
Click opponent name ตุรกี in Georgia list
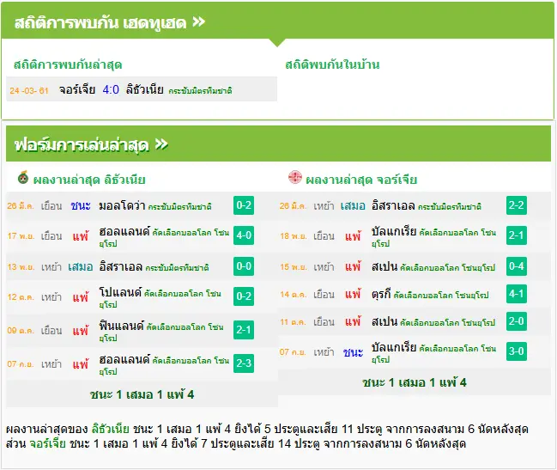(x=381, y=294)
